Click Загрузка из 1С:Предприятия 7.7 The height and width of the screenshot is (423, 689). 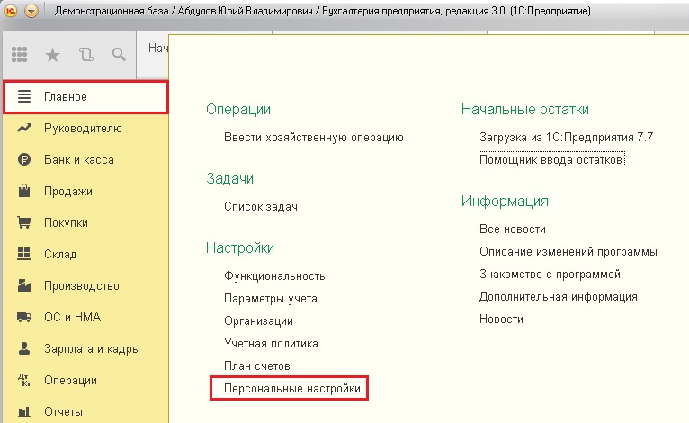(567, 137)
